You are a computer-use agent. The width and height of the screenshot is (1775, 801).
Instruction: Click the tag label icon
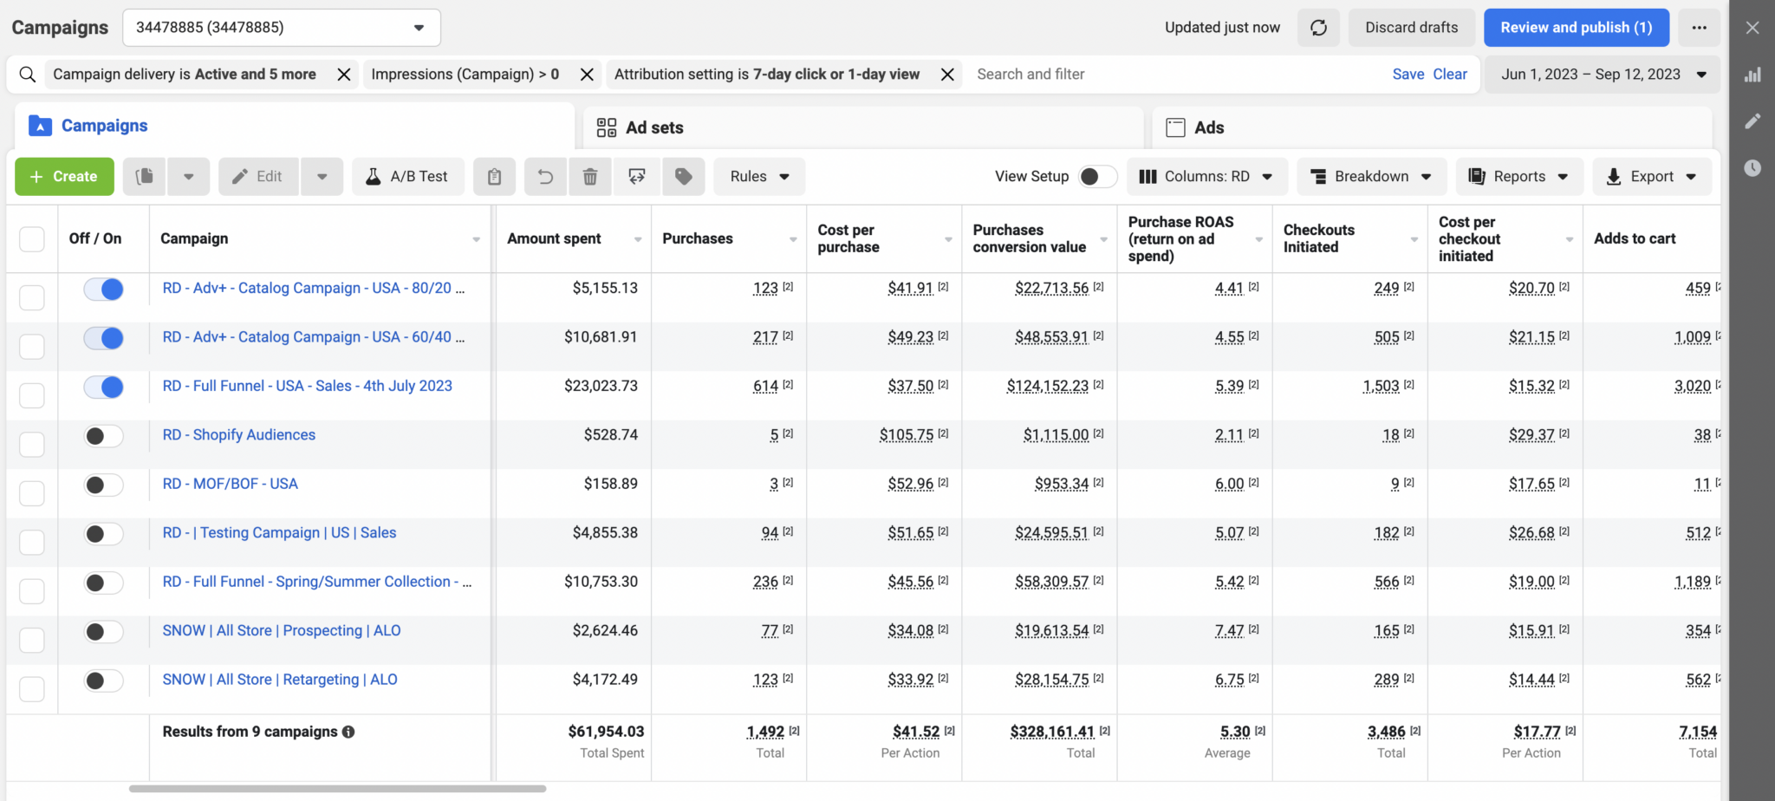(x=684, y=177)
